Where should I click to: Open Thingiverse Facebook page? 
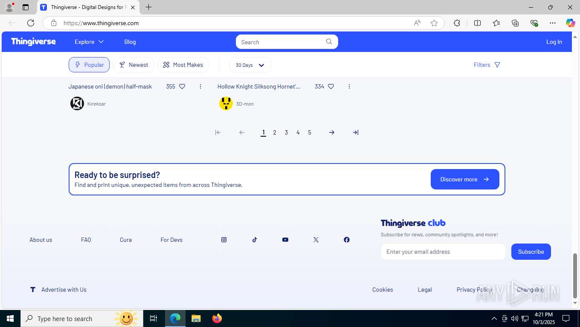click(x=347, y=240)
